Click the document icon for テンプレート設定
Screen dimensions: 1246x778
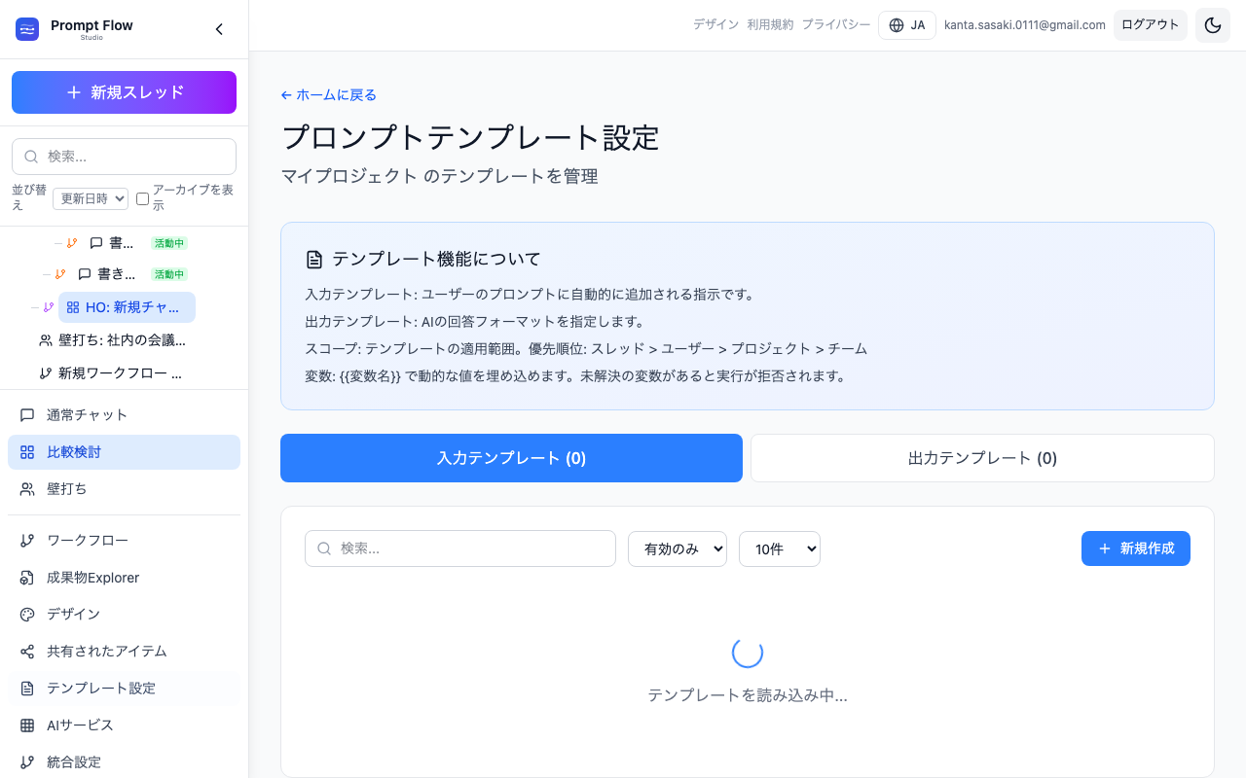pyautogui.click(x=27, y=689)
